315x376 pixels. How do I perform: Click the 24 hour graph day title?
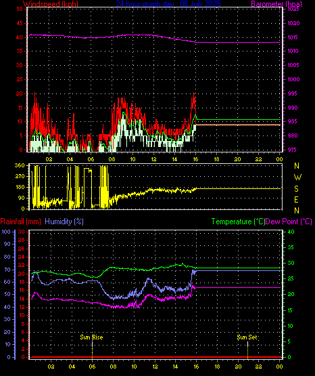coord(168,3)
